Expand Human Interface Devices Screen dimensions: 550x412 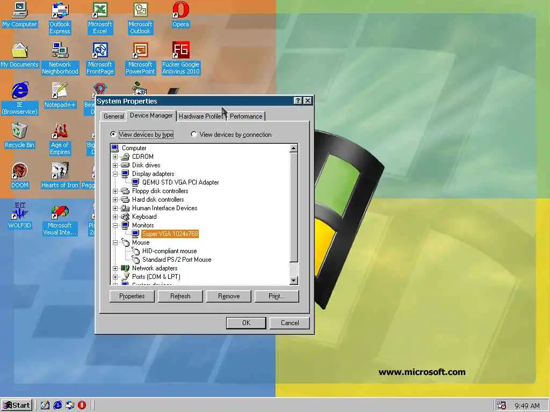[115, 208]
